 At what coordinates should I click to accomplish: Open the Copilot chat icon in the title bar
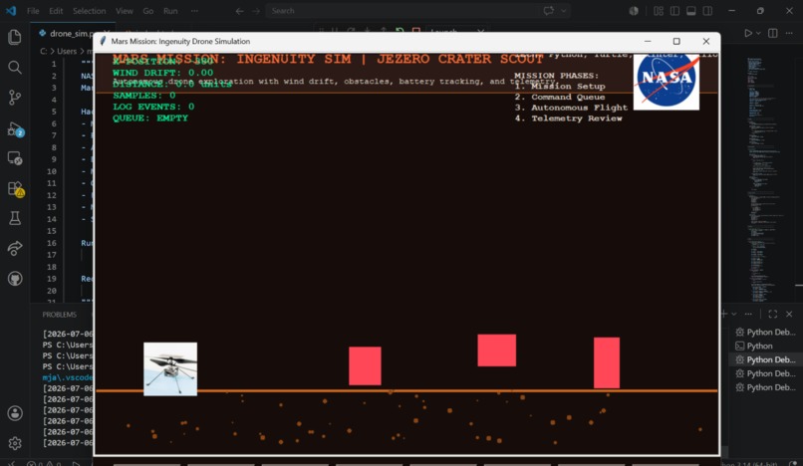click(x=549, y=11)
